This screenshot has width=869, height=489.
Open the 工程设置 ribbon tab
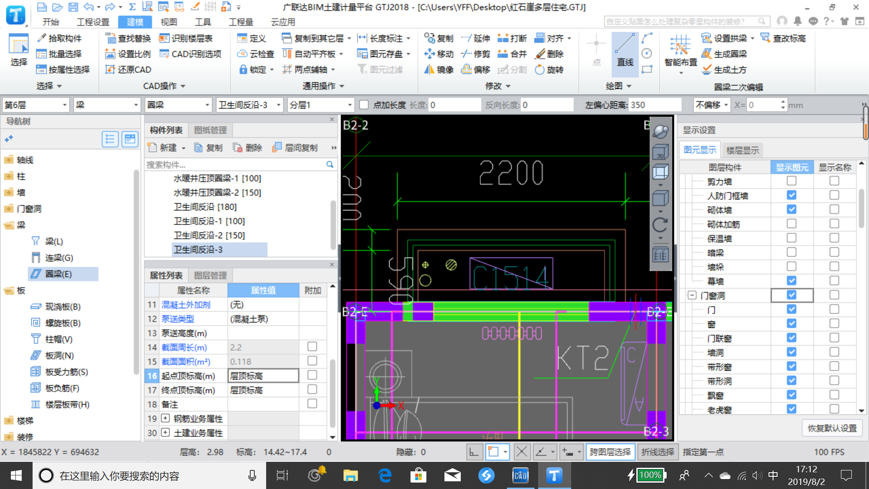pyautogui.click(x=93, y=22)
